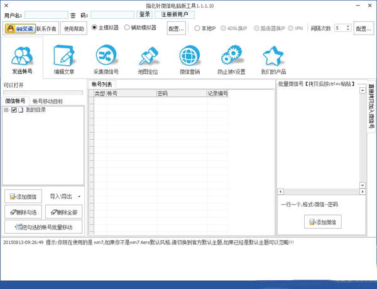Click the batch box scroll-up arrow
The height and width of the screenshot is (289, 377).
click(363, 90)
